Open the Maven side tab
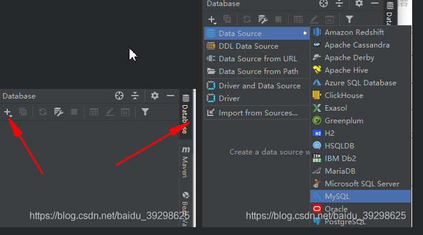423x235 pixels. click(186, 162)
